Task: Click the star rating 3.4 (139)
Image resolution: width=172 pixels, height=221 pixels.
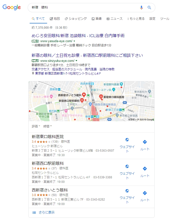Action: [x=45, y=142]
